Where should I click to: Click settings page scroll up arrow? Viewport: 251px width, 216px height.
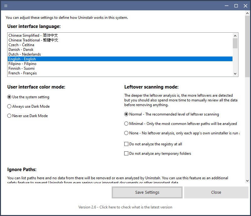[x=248, y=13]
